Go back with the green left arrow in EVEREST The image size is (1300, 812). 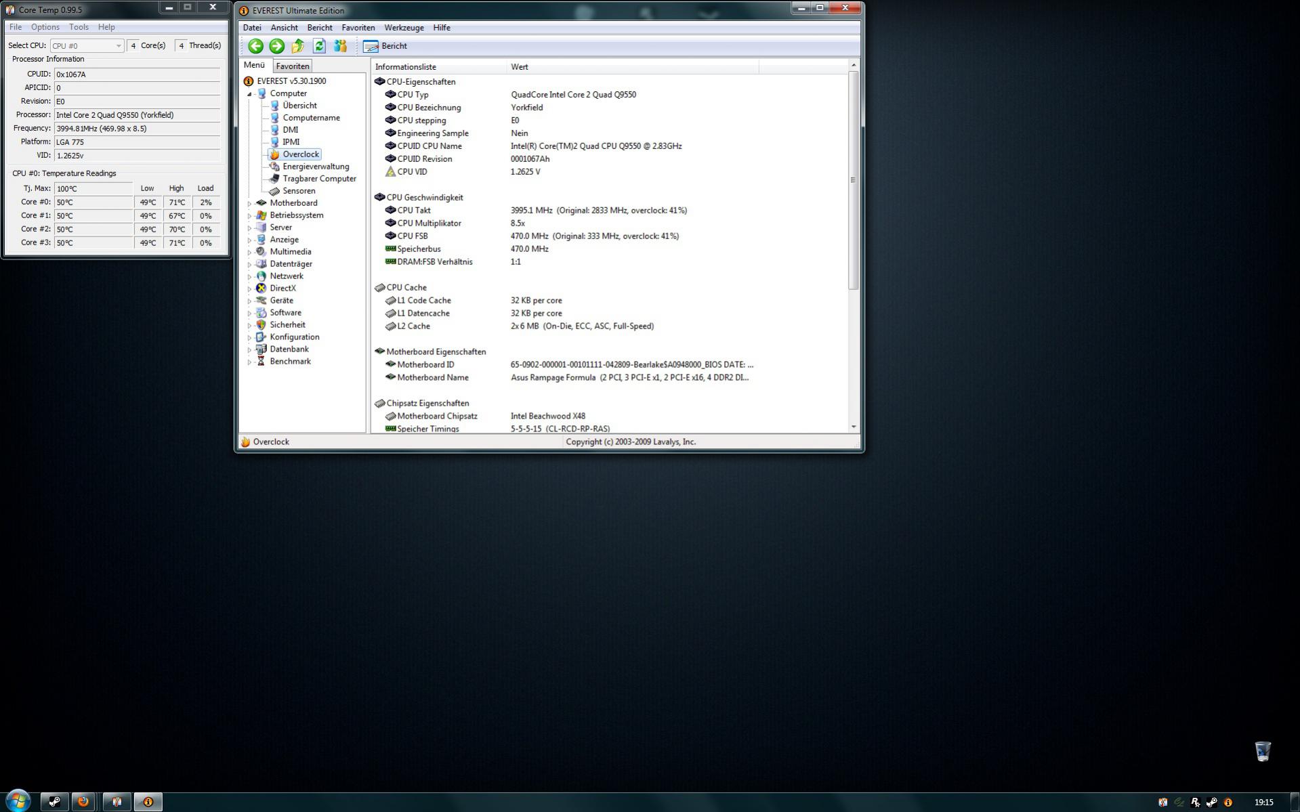click(255, 46)
